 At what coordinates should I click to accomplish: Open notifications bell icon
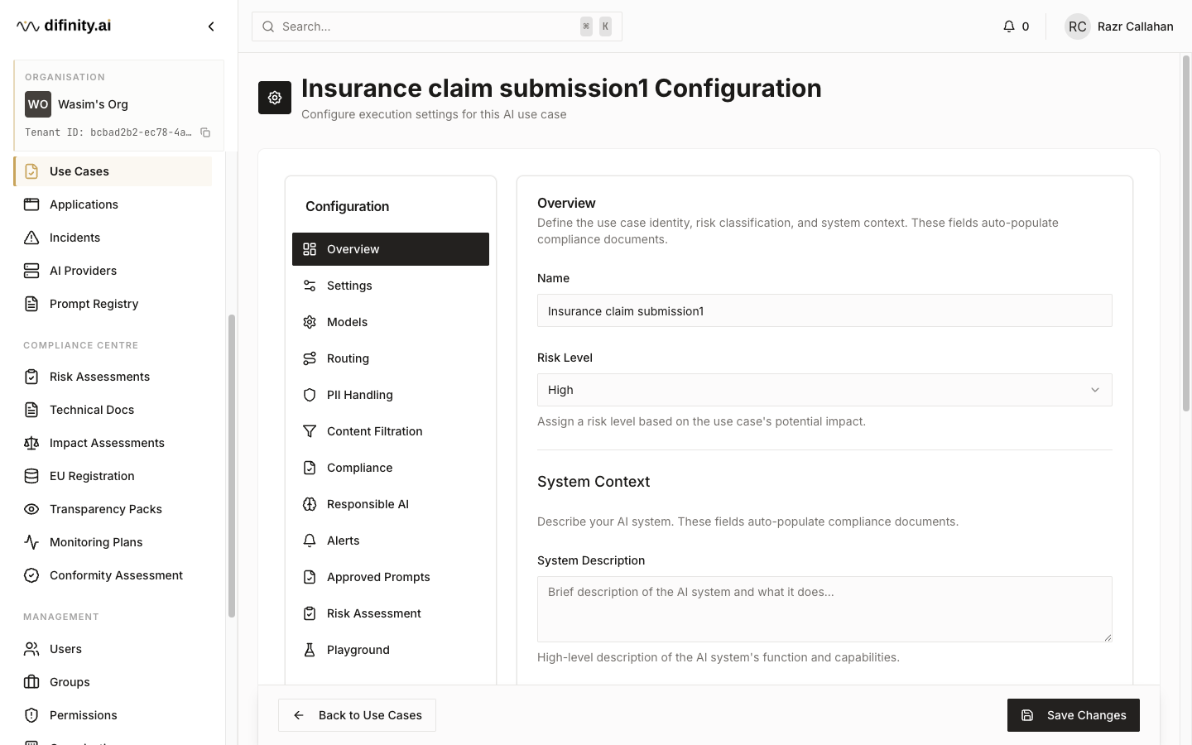coord(1008,26)
